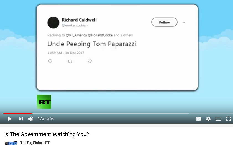Image resolution: width=233 pixels, height=145 pixels.
Task: Expand the tweet options chevron
Action: point(184,23)
